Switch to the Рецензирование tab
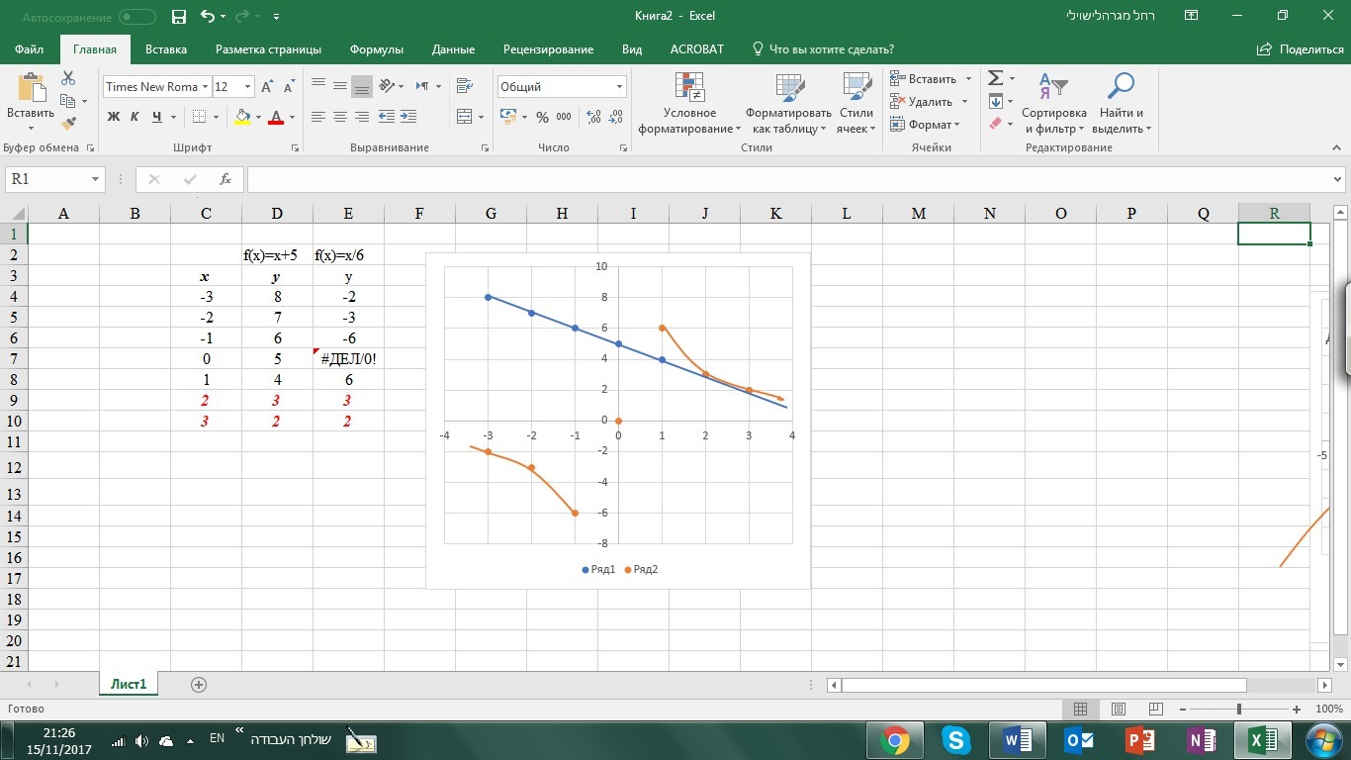Image resolution: width=1351 pixels, height=760 pixels. pos(548,49)
